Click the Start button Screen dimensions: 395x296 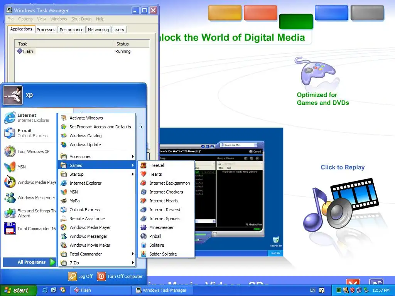[18, 290]
